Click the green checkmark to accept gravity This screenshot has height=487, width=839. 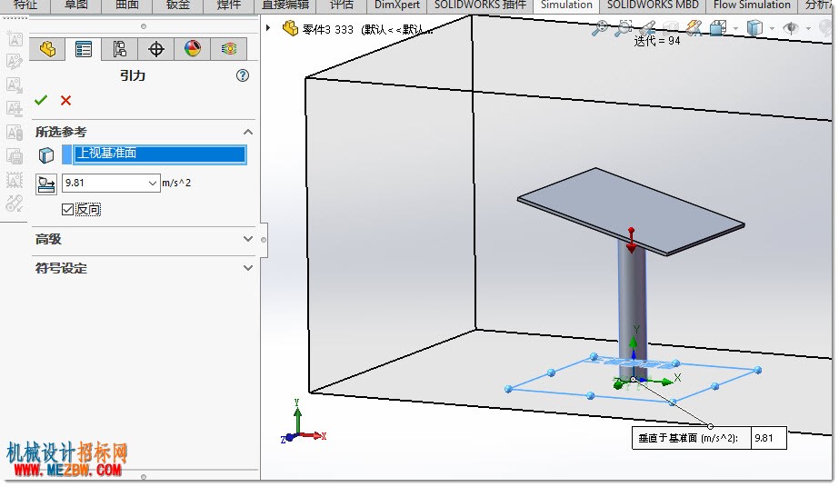click(41, 100)
